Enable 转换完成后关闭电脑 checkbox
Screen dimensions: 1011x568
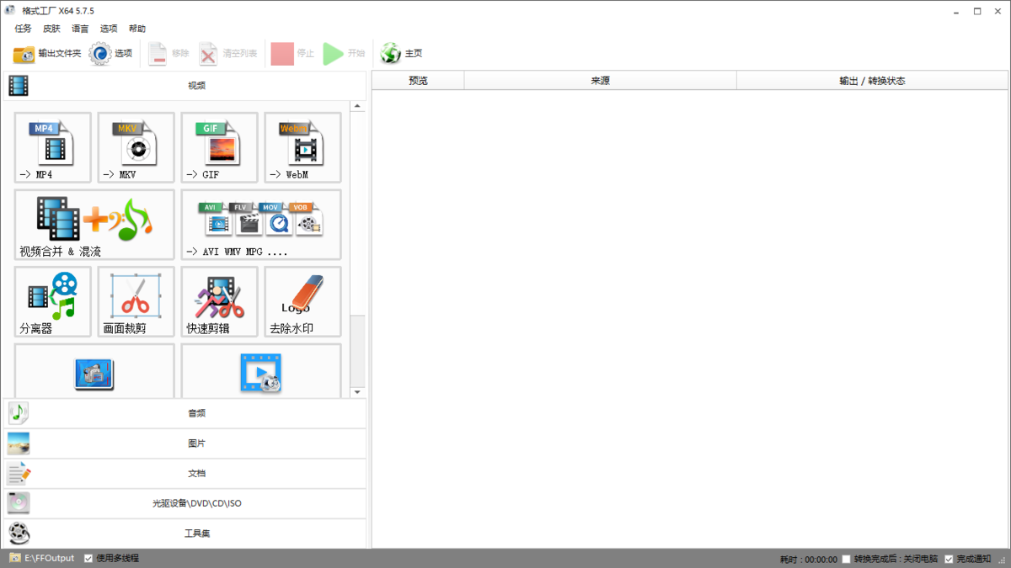click(x=847, y=560)
